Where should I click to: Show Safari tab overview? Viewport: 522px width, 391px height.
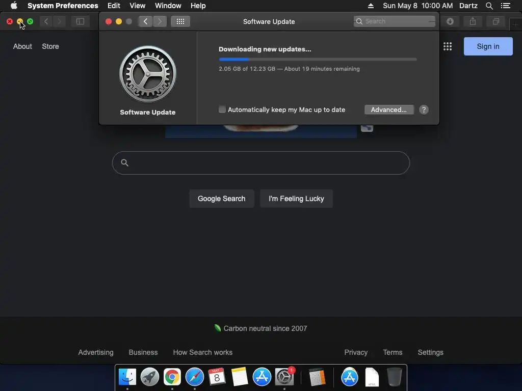click(495, 21)
